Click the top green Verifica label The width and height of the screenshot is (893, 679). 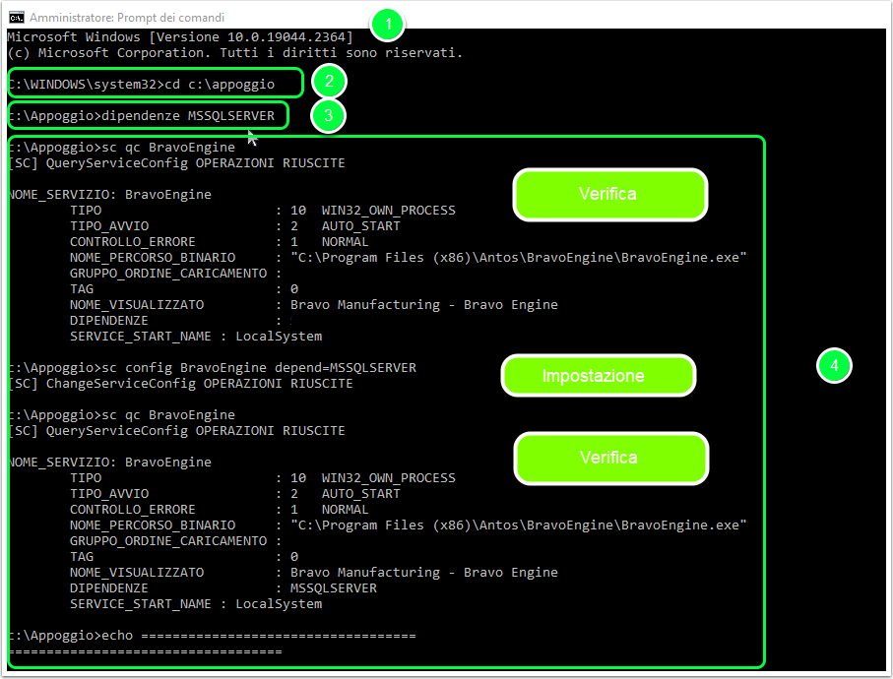tap(610, 195)
